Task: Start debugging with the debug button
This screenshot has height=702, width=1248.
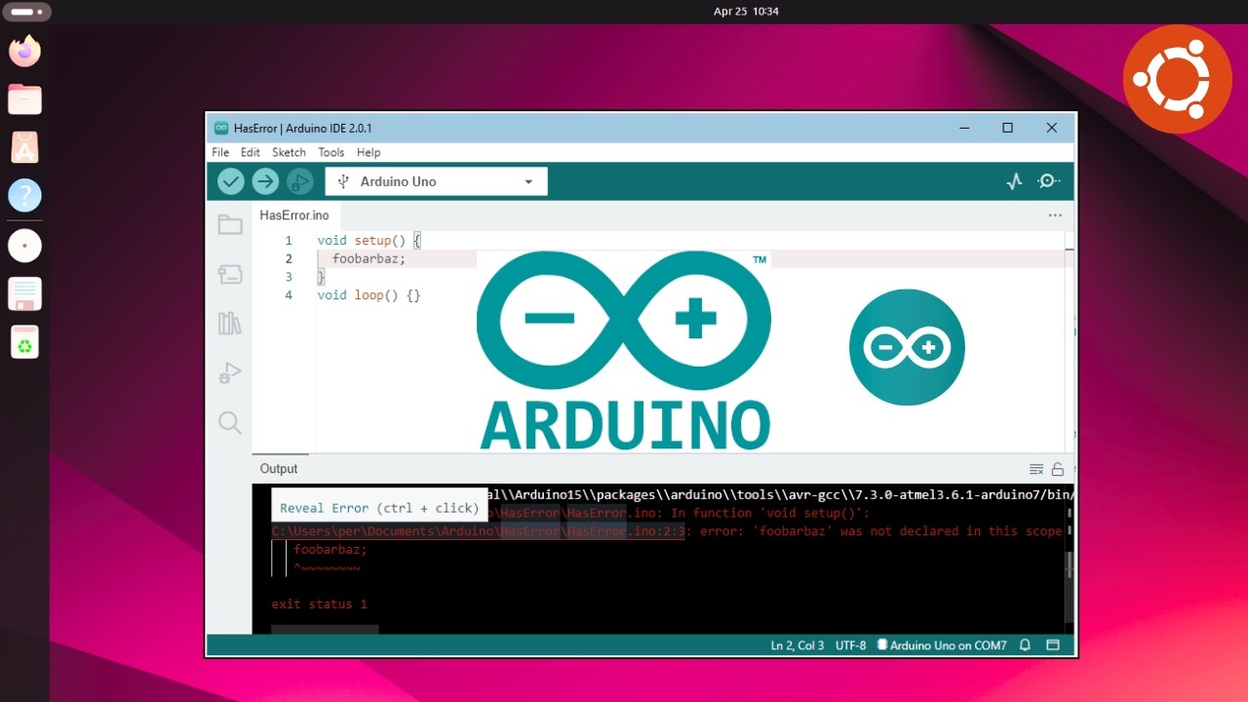Action: tap(299, 181)
